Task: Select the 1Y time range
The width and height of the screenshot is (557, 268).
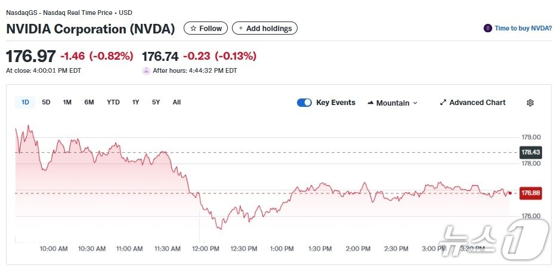Action: point(136,102)
